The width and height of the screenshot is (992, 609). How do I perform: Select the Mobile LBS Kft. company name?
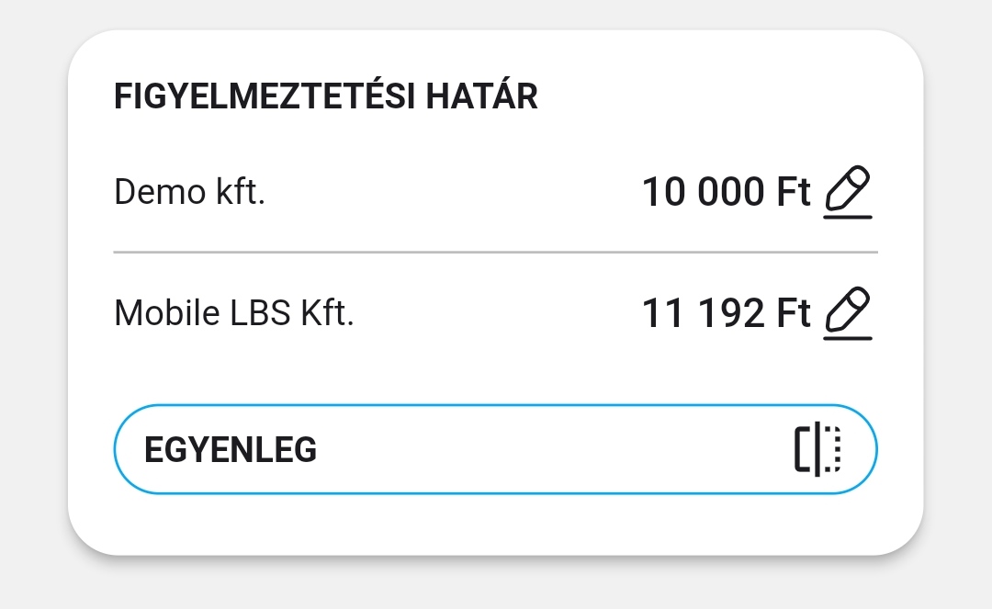[233, 314]
